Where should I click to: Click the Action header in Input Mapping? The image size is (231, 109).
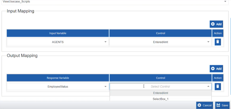point(218,33)
